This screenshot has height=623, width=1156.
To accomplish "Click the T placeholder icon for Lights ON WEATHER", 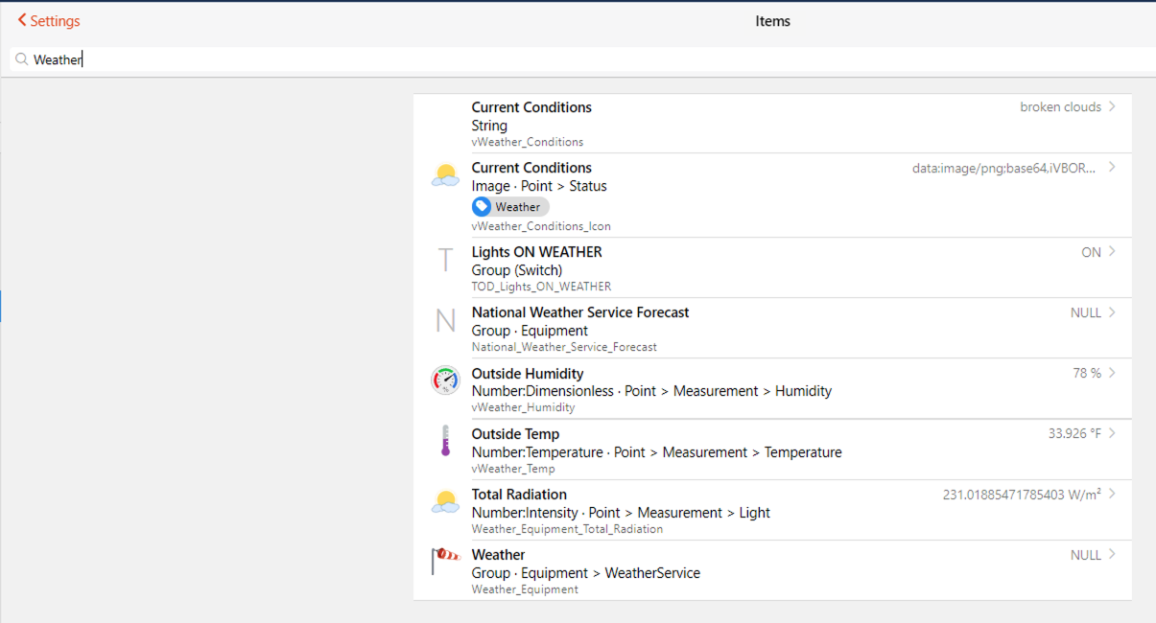I will [445, 260].
